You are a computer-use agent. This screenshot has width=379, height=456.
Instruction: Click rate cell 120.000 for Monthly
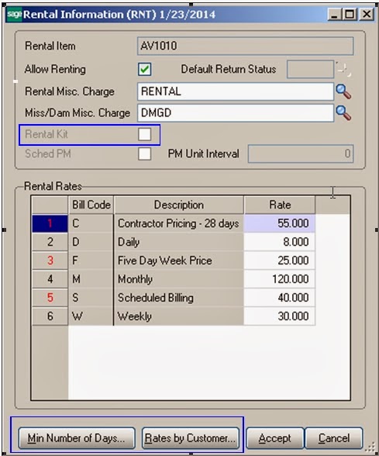point(280,279)
